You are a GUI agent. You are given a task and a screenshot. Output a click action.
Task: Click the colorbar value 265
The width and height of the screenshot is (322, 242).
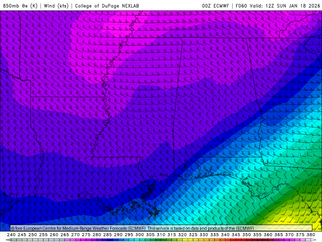[65, 235]
